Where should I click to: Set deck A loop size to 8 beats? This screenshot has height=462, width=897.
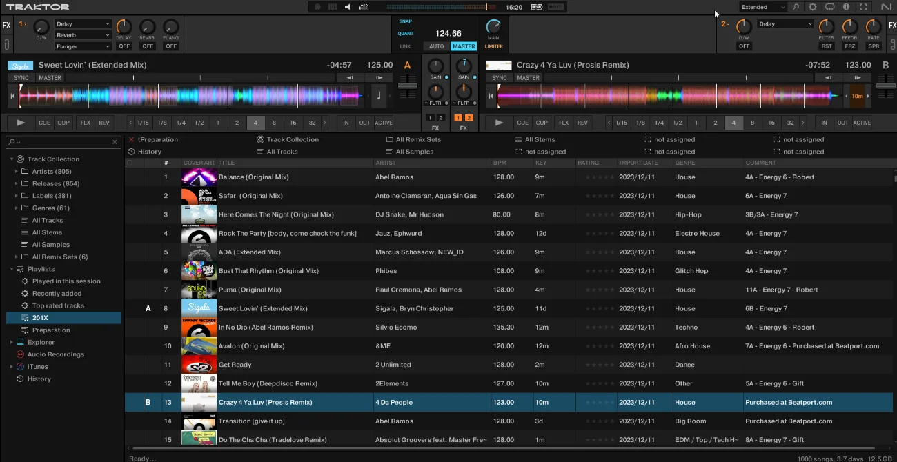click(274, 123)
